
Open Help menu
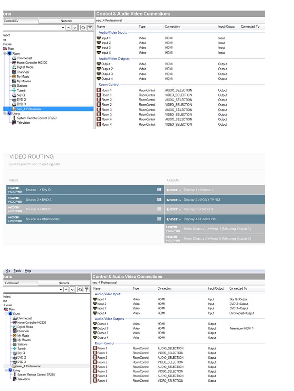pos(28,271)
